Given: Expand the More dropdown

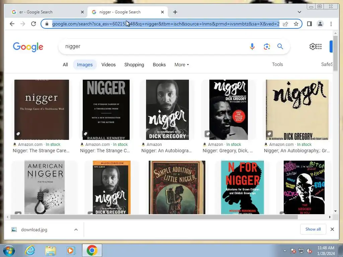Looking at the screenshot, I should [182, 65].
